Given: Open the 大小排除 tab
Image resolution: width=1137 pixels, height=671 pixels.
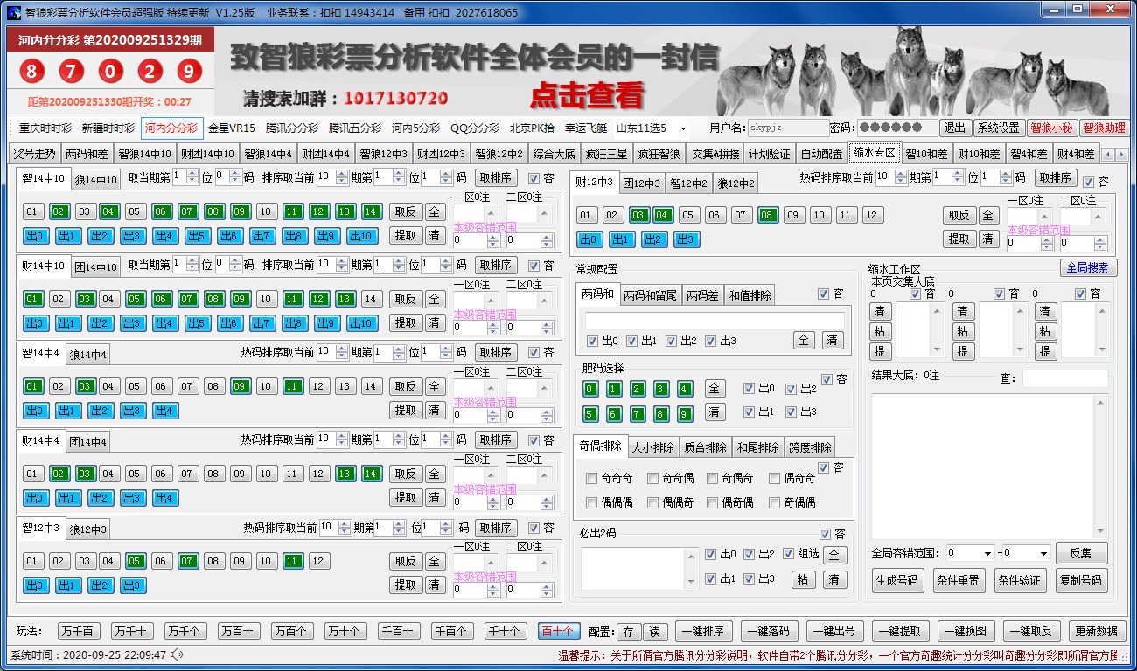Looking at the screenshot, I should 653,447.
